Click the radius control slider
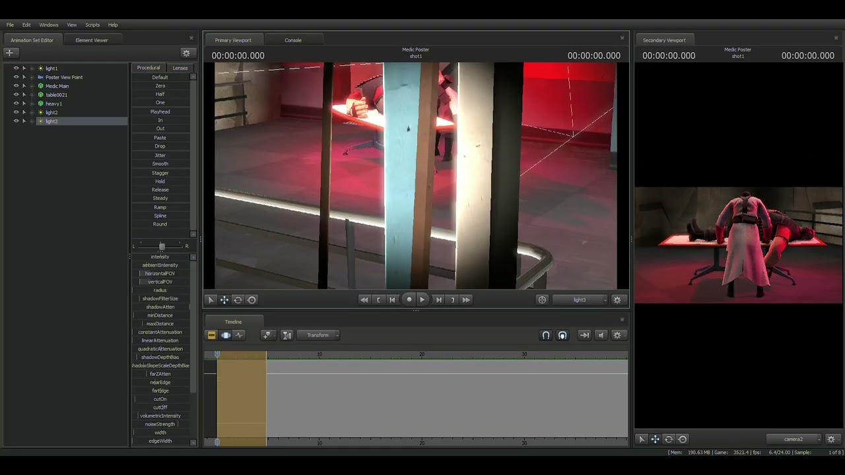 tap(160, 290)
